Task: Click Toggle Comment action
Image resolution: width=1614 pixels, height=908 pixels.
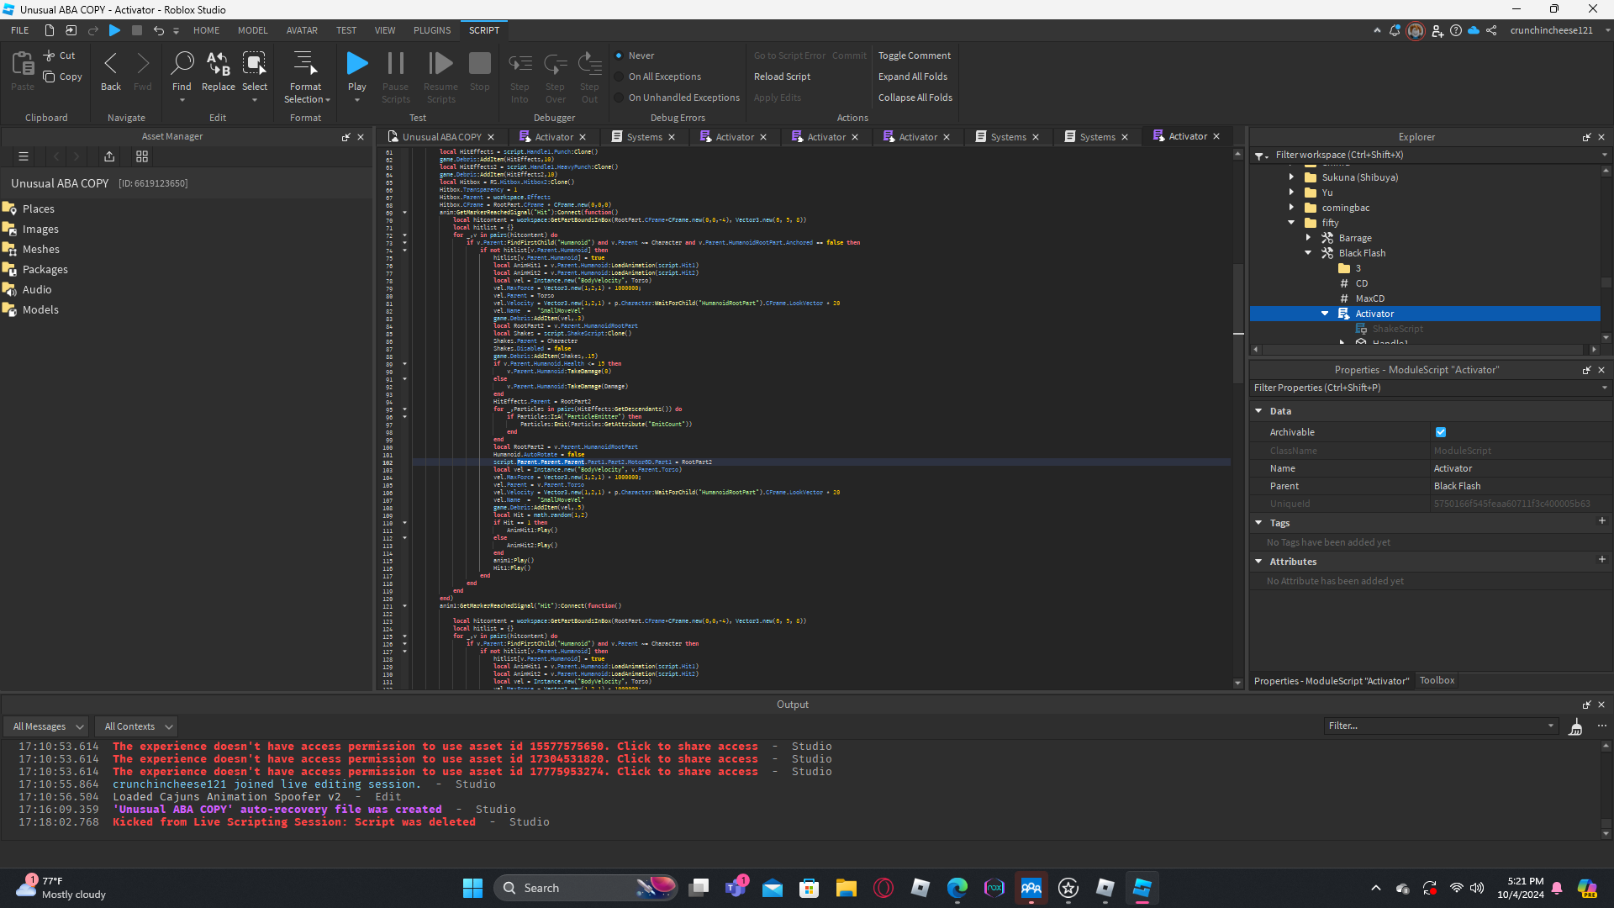Action: tap(915, 55)
